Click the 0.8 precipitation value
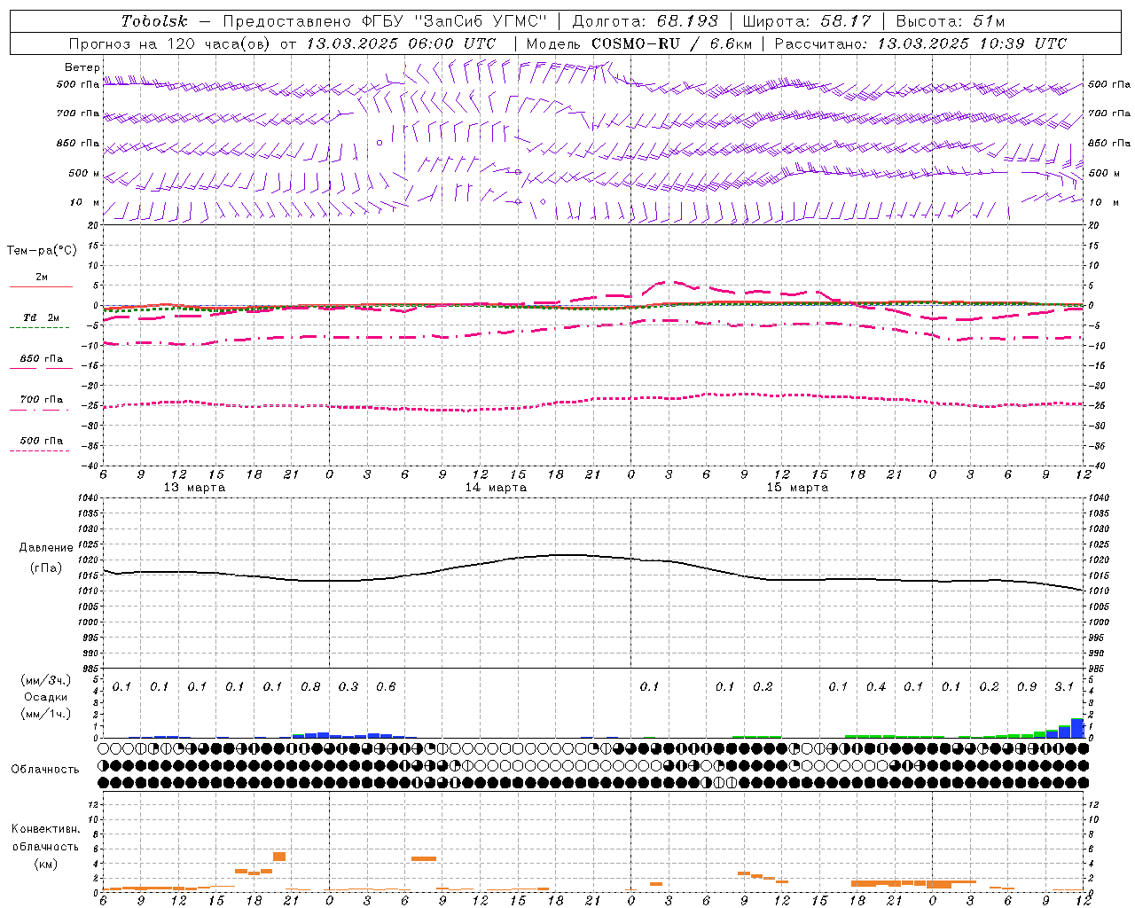The width and height of the screenshot is (1135, 908). coord(310,686)
